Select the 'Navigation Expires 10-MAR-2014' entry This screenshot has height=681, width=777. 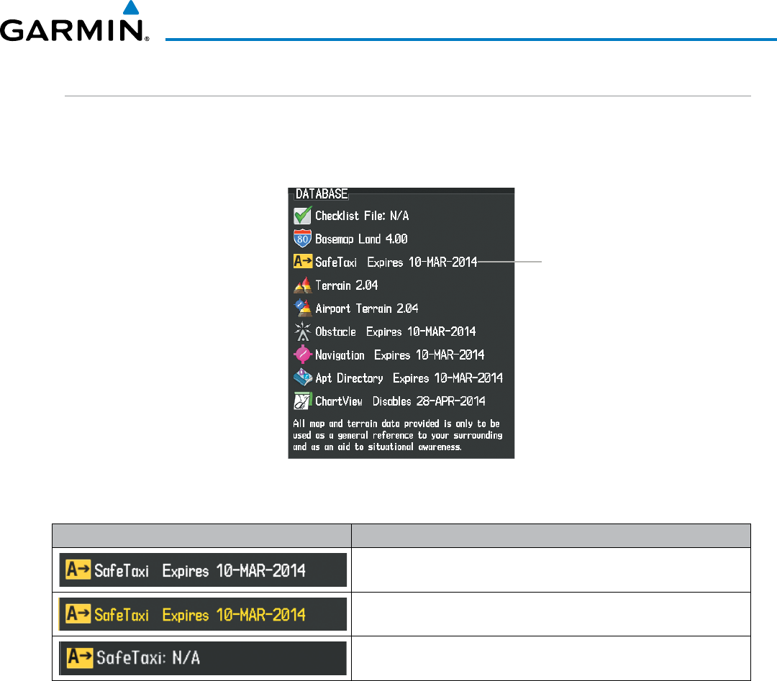[x=399, y=355]
